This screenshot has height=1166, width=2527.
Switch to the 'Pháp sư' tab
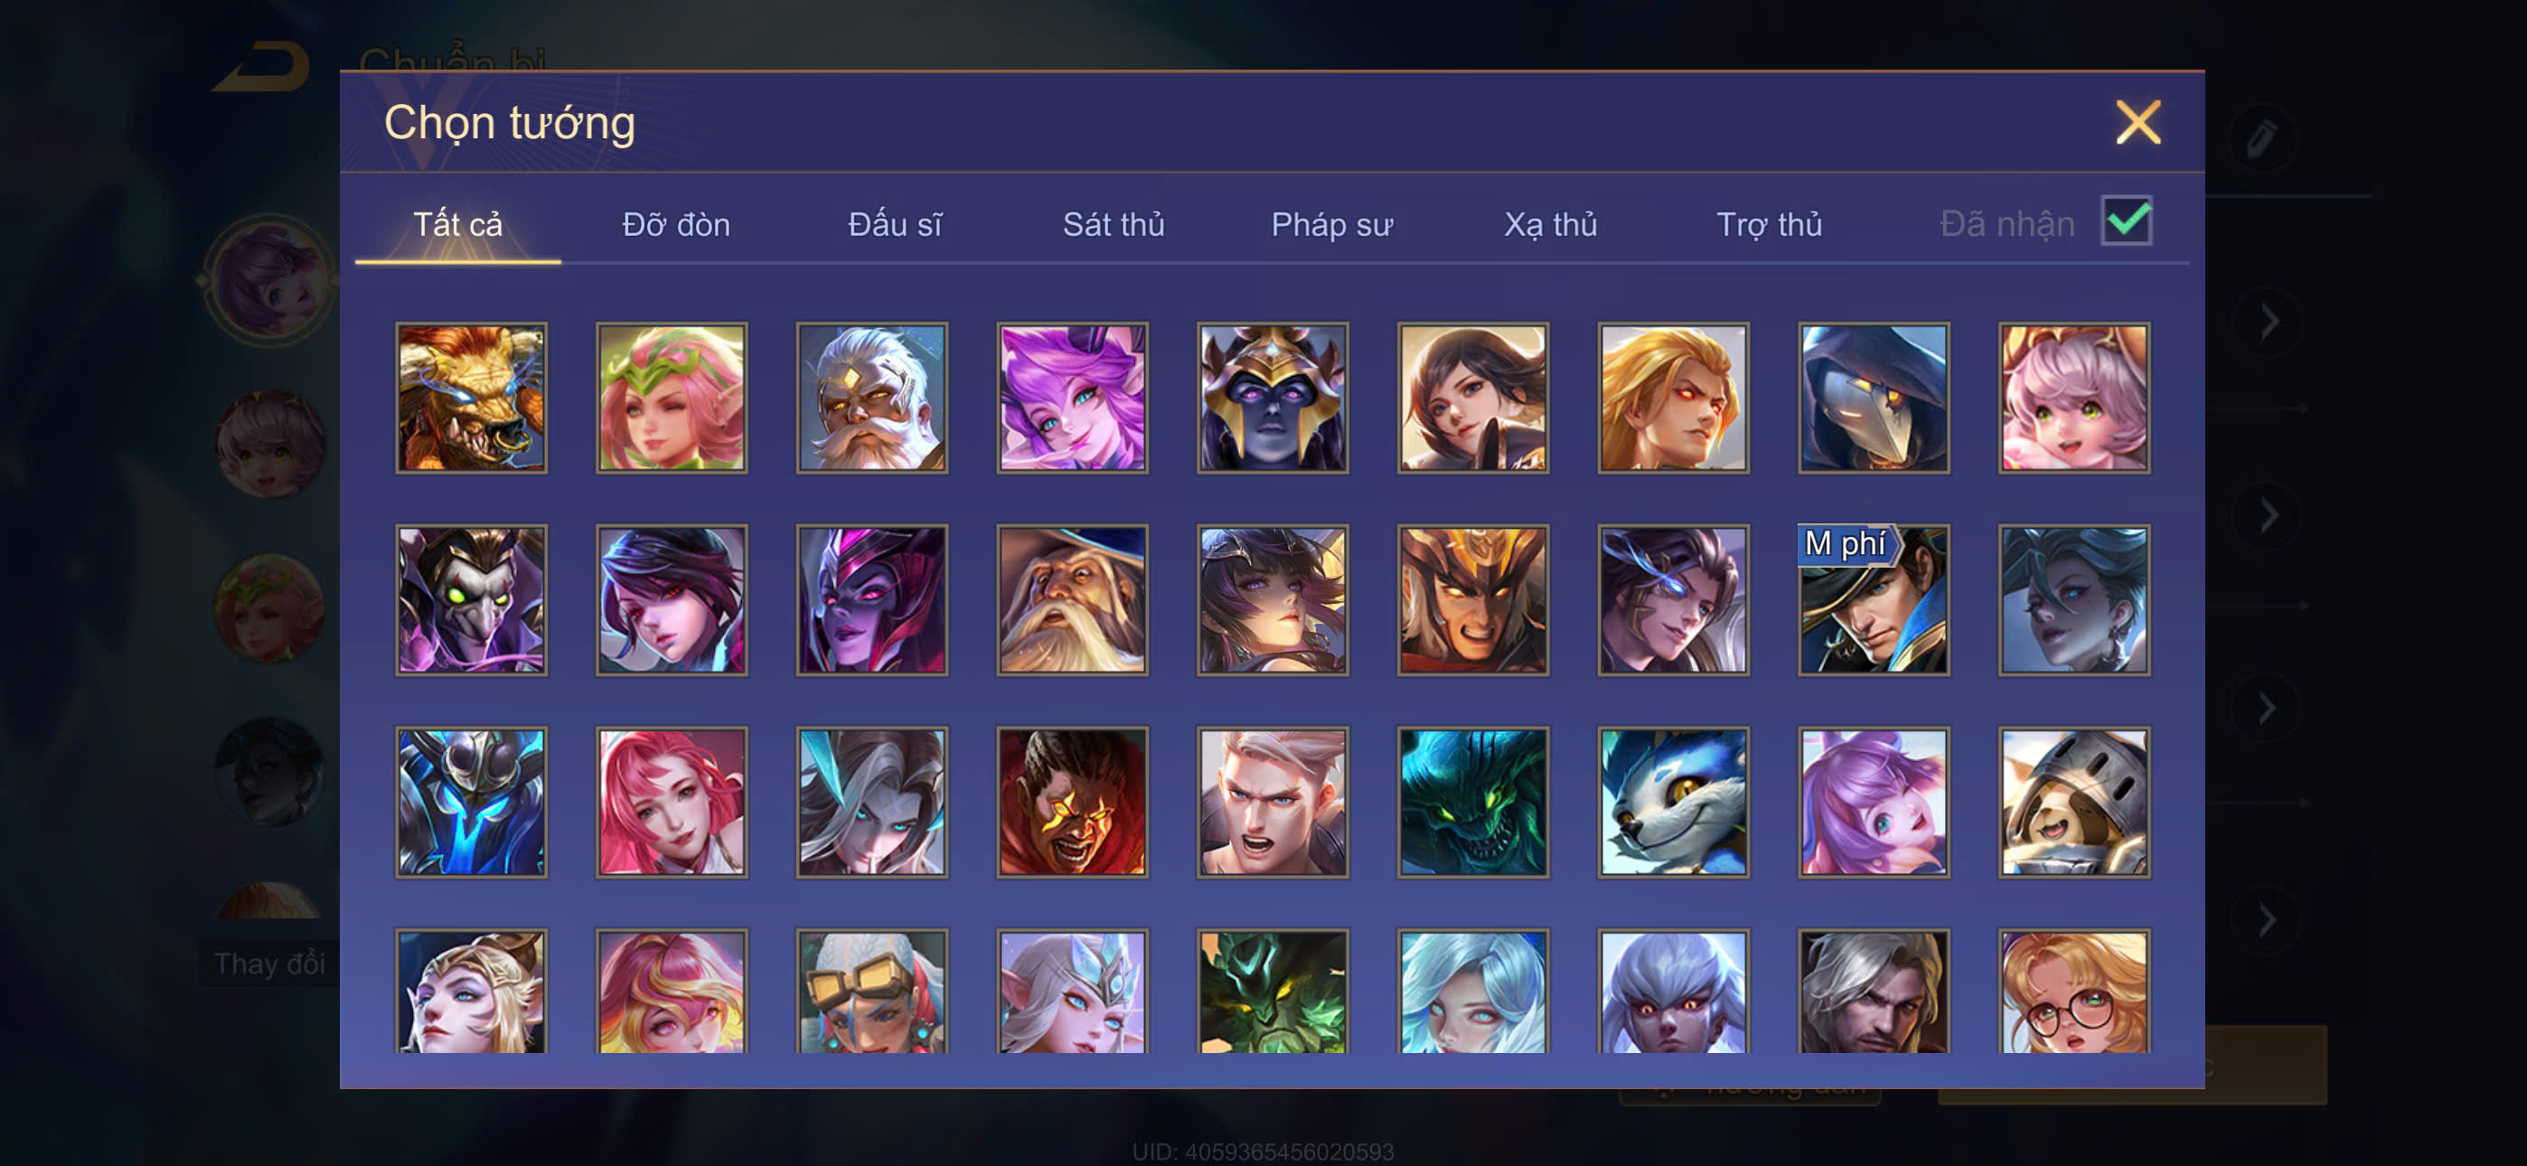[x=1331, y=225]
